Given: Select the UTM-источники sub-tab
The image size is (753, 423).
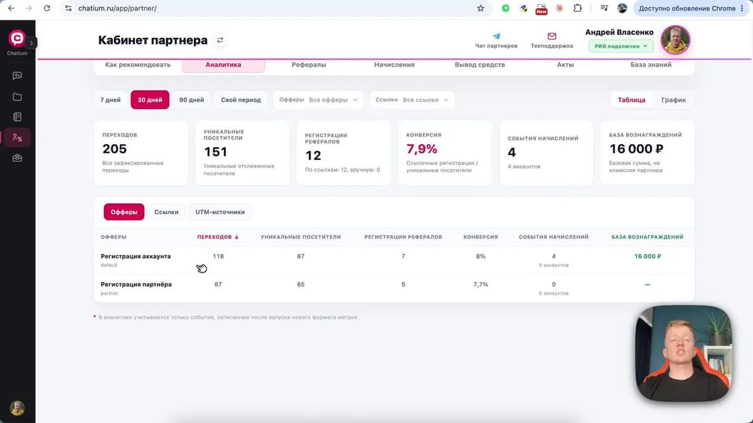Looking at the screenshot, I should (220, 212).
